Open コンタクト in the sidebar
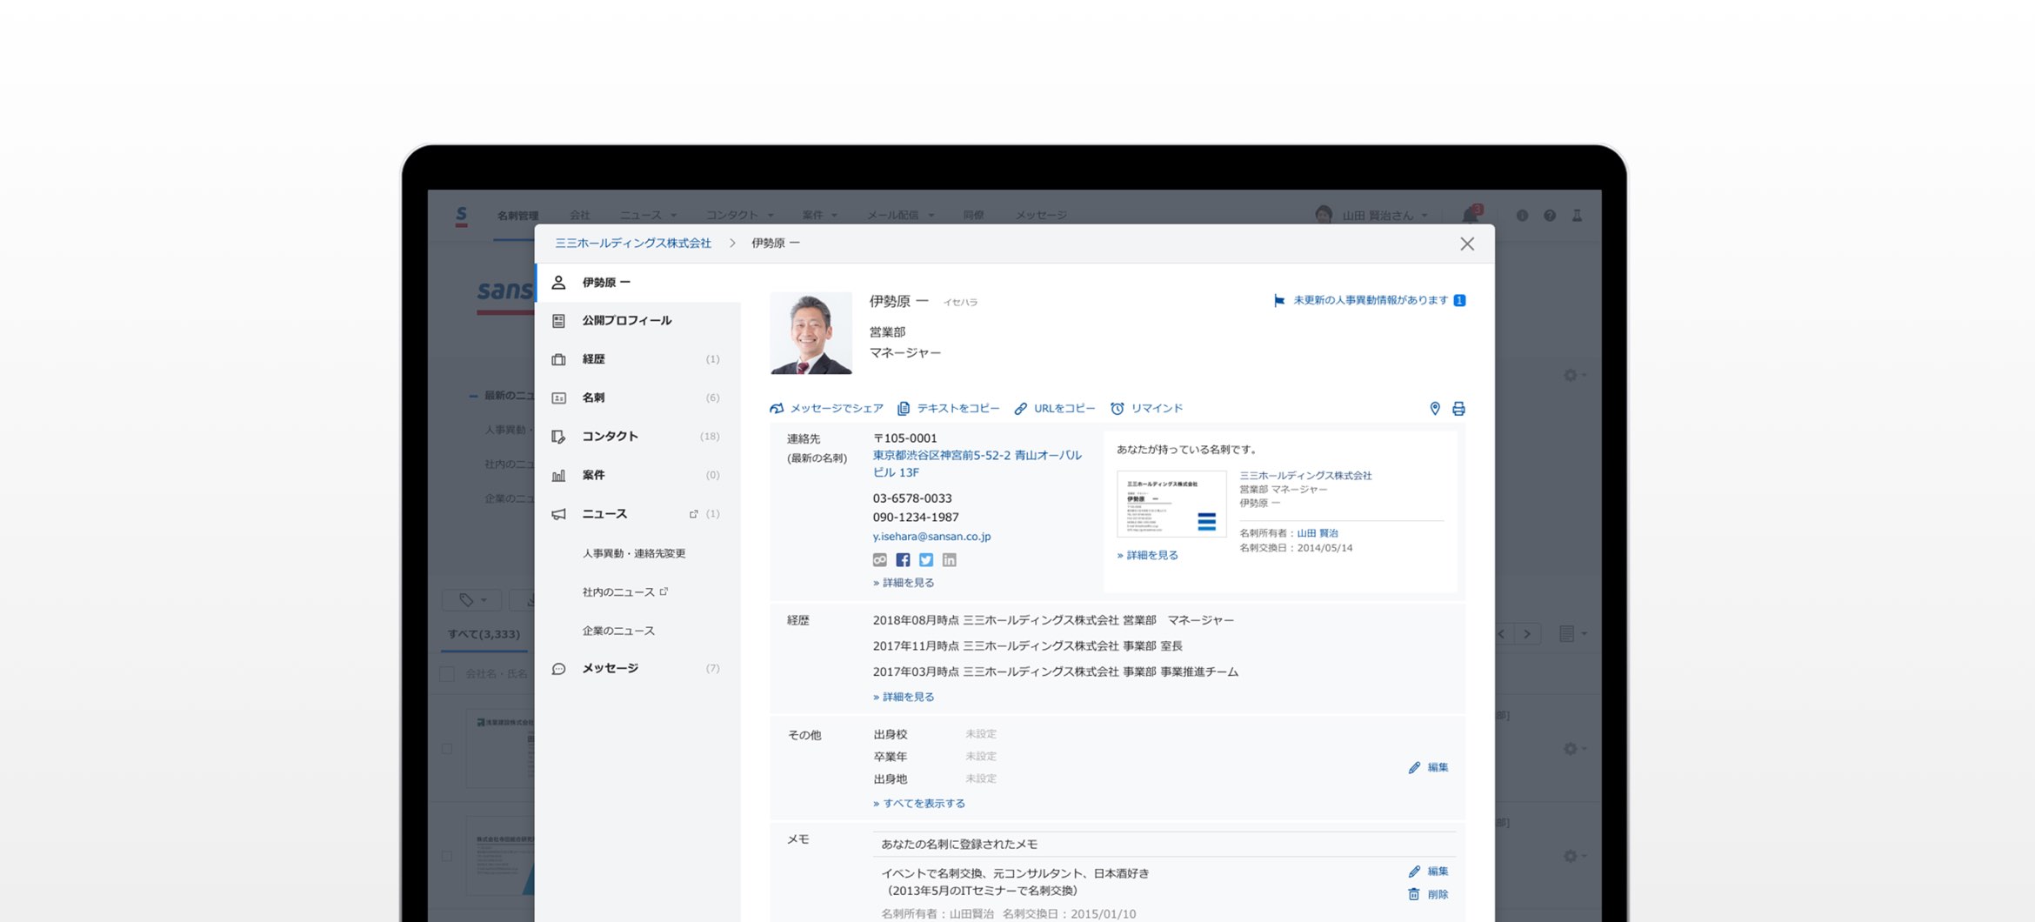 (x=637, y=437)
